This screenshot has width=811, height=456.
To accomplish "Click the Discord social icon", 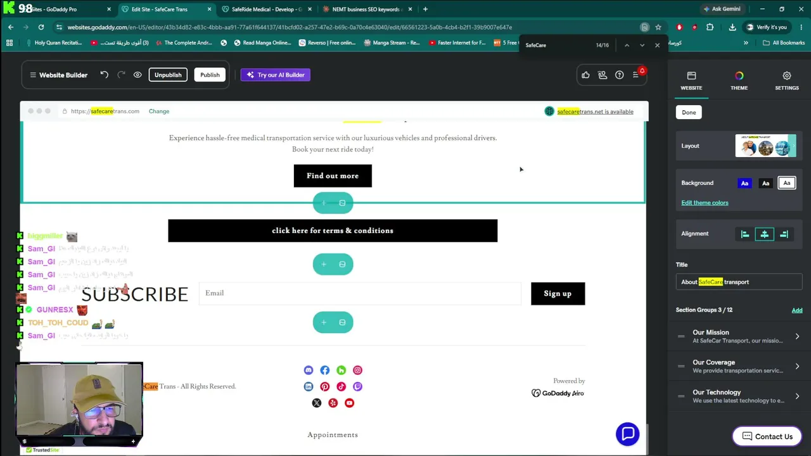I will 309,370.
